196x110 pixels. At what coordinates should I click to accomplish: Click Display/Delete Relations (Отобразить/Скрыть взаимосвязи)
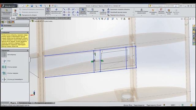tap(141, 11)
